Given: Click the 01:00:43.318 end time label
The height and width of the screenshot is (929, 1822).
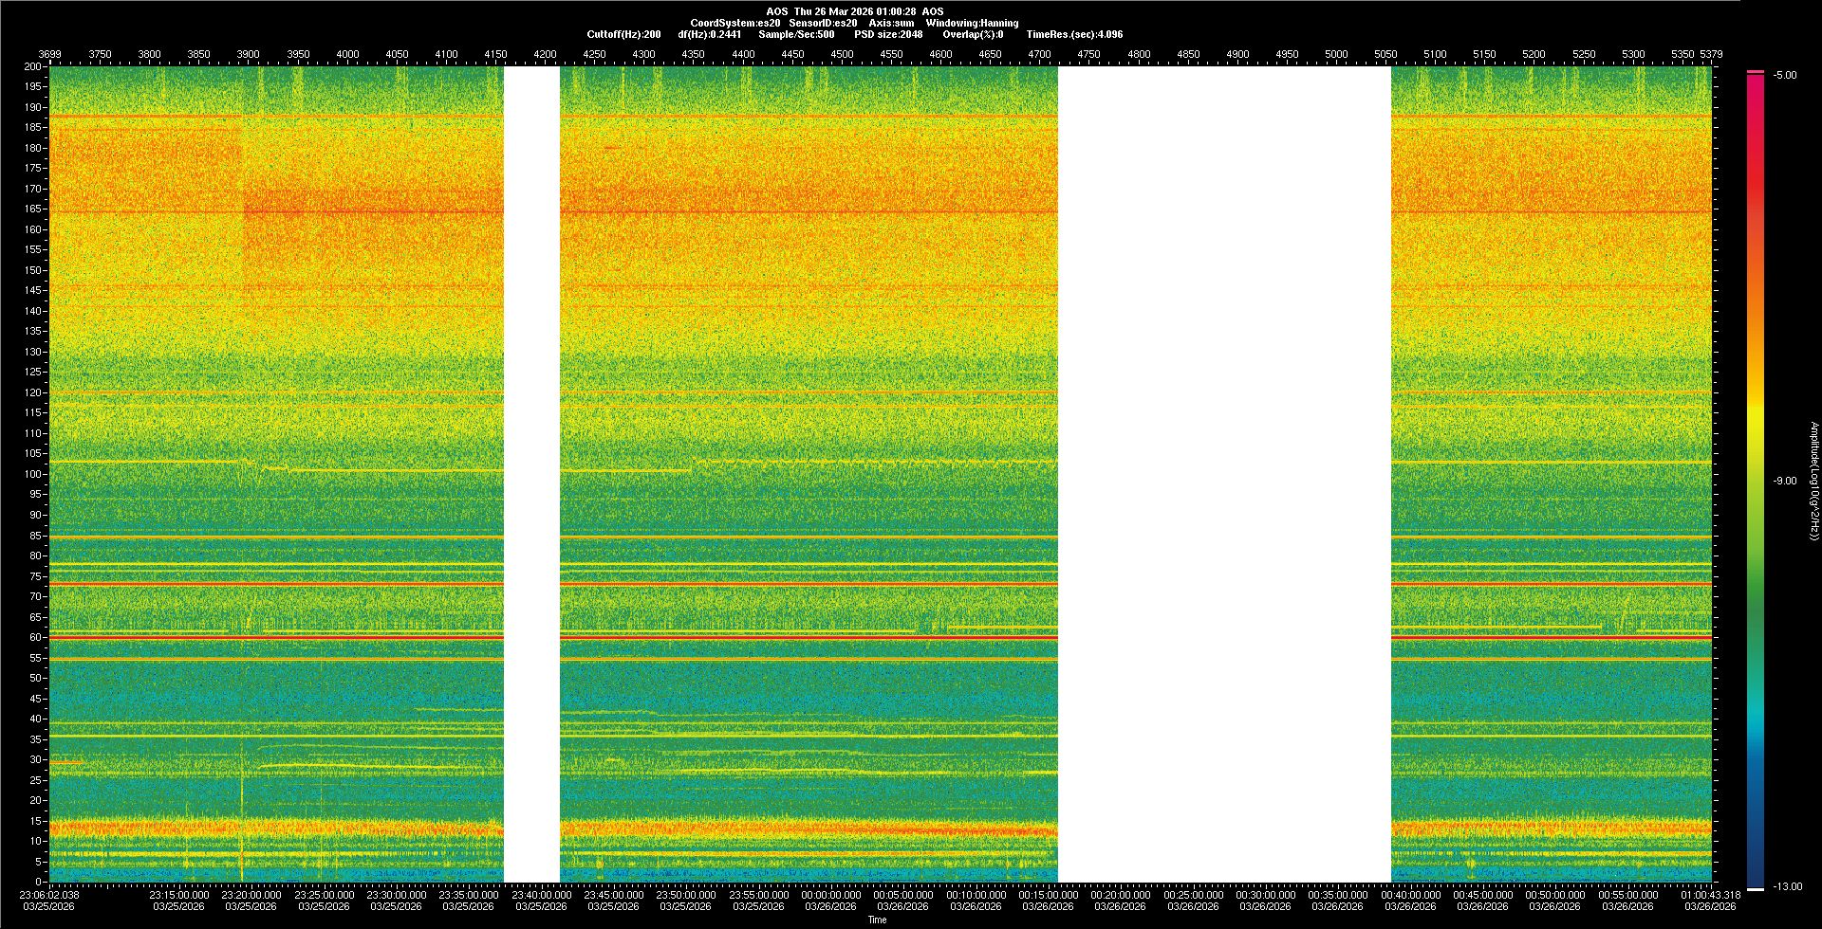Looking at the screenshot, I should pyautogui.click(x=1710, y=895).
